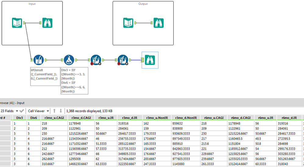Click the isnull CurrentField annotation box
This screenshot has width=304, height=167.
point(45,76)
